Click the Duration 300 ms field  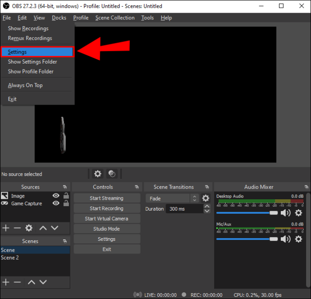184,209
